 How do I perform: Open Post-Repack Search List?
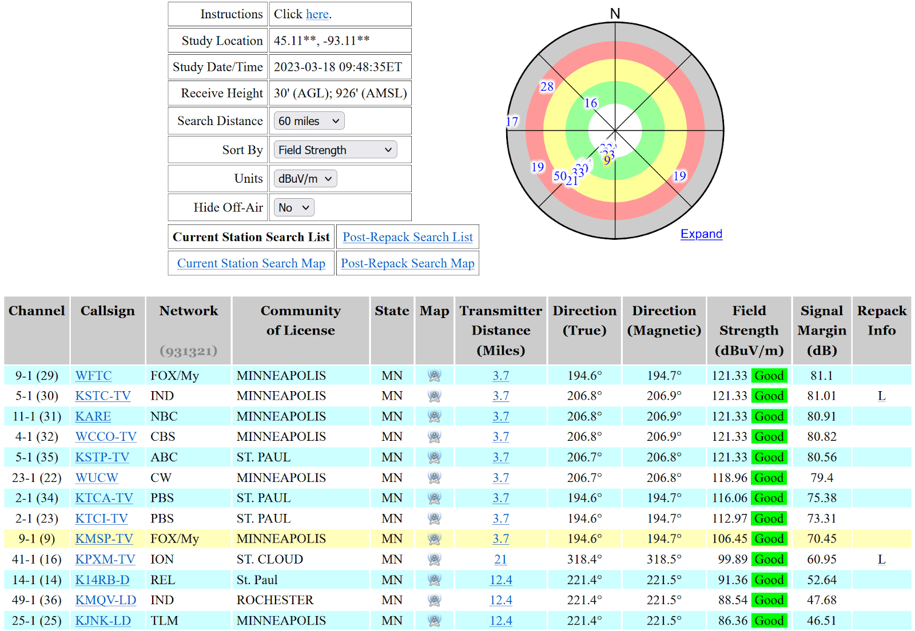pyautogui.click(x=408, y=237)
